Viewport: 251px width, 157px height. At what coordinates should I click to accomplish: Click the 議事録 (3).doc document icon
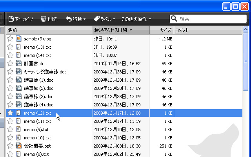pyautogui.click(x=19, y=96)
